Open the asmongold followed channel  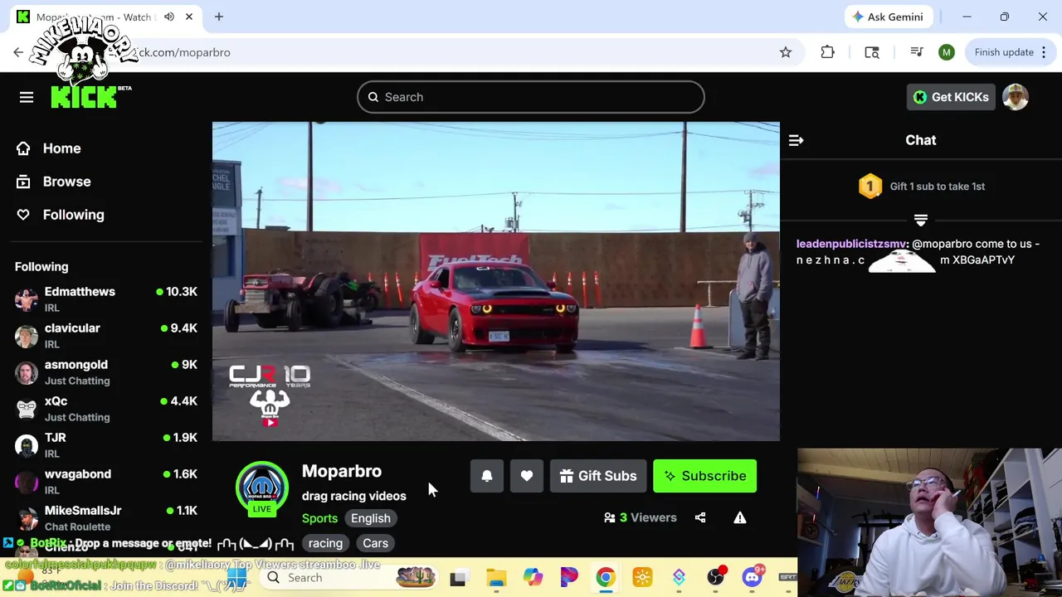pos(106,372)
